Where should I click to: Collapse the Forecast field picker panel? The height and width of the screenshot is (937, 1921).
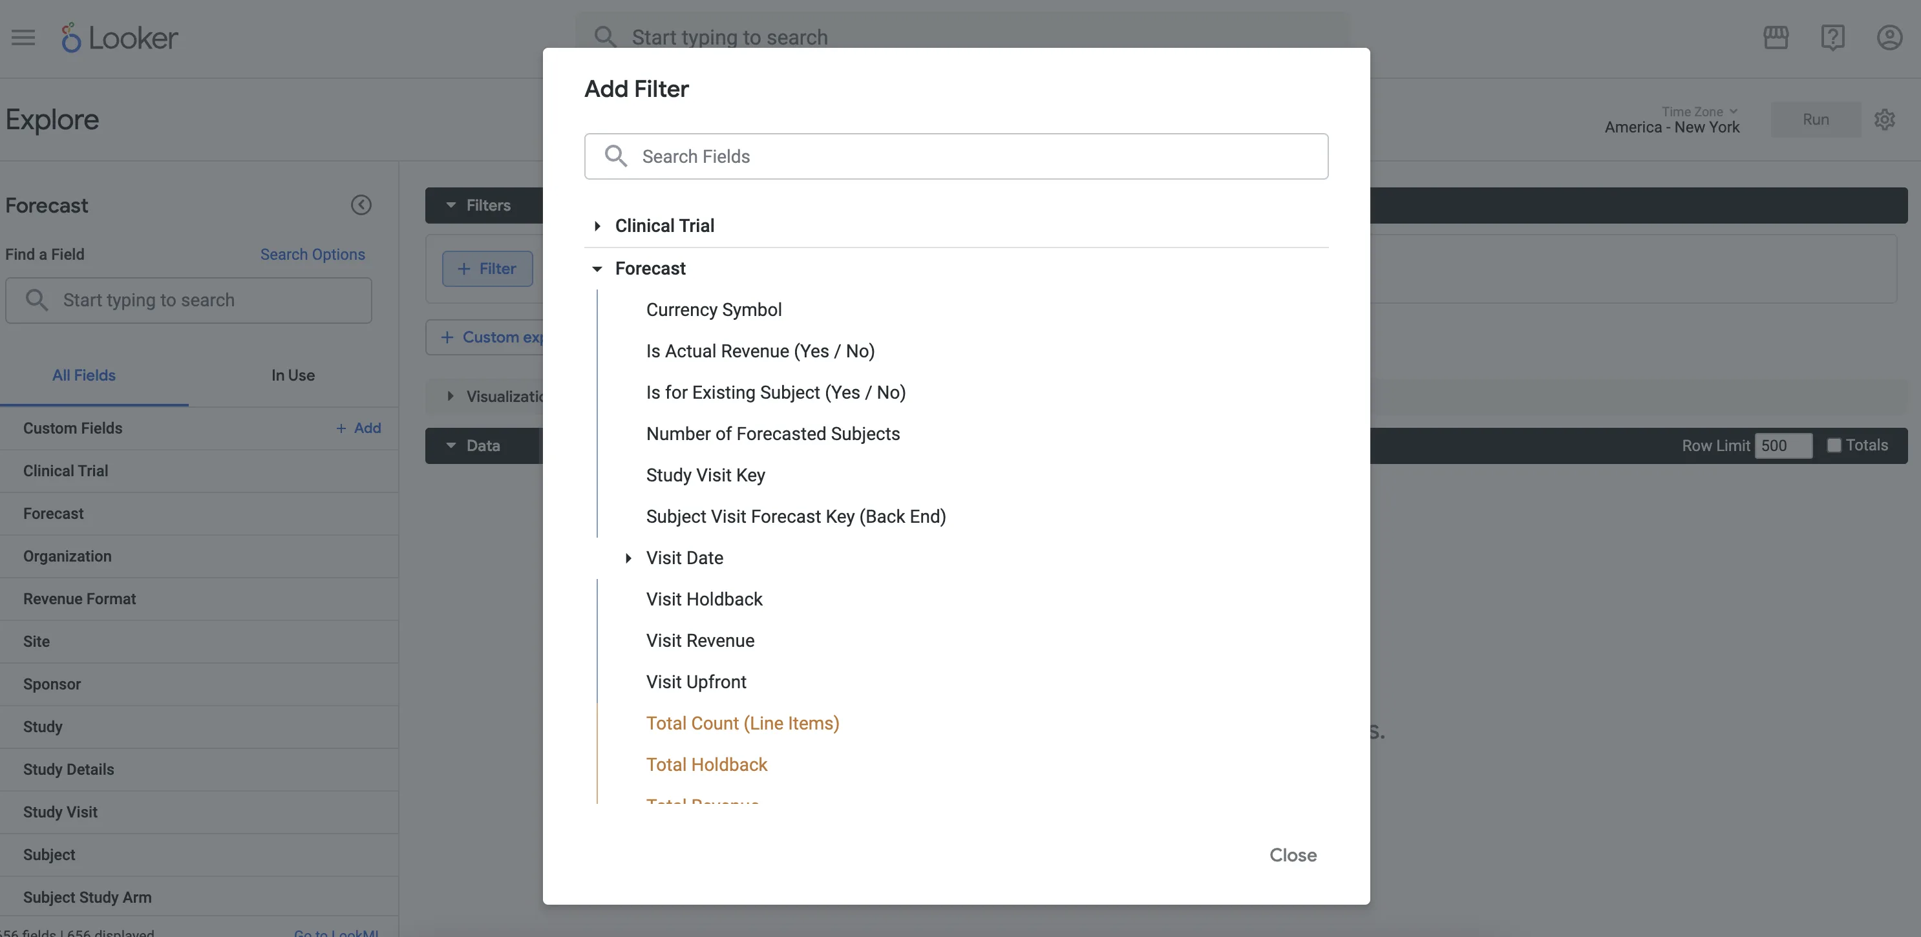(361, 205)
